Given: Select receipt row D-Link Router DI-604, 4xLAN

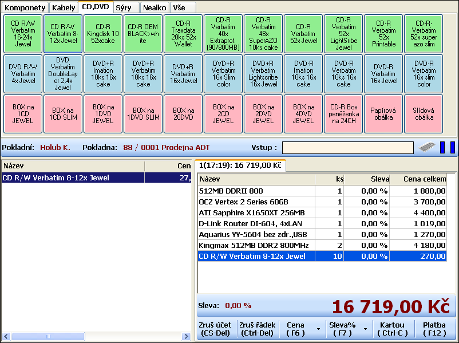Looking at the screenshot, I should tap(322, 223).
